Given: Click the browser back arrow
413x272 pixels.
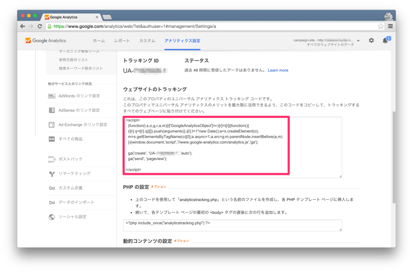Looking at the screenshot, I should [23, 26].
